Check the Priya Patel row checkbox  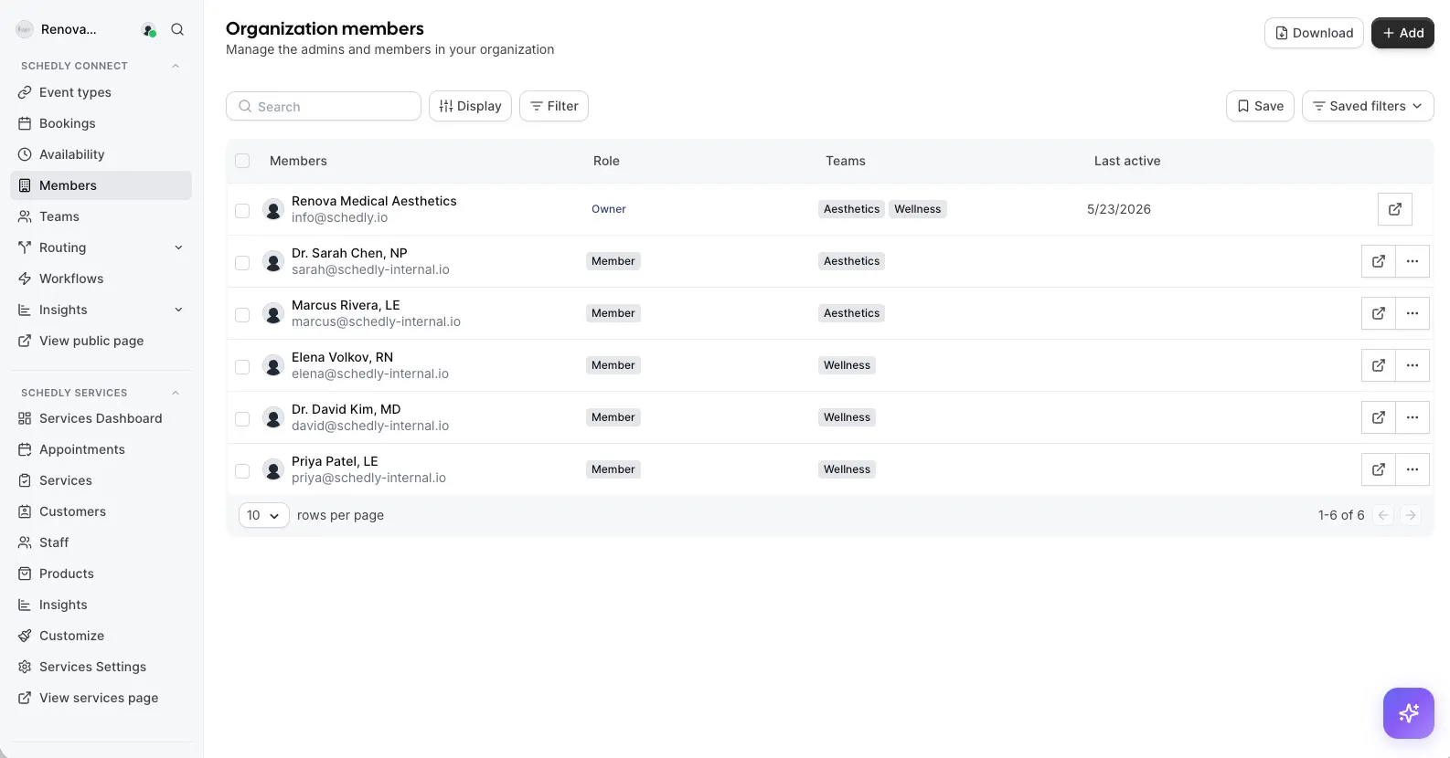pyautogui.click(x=242, y=471)
